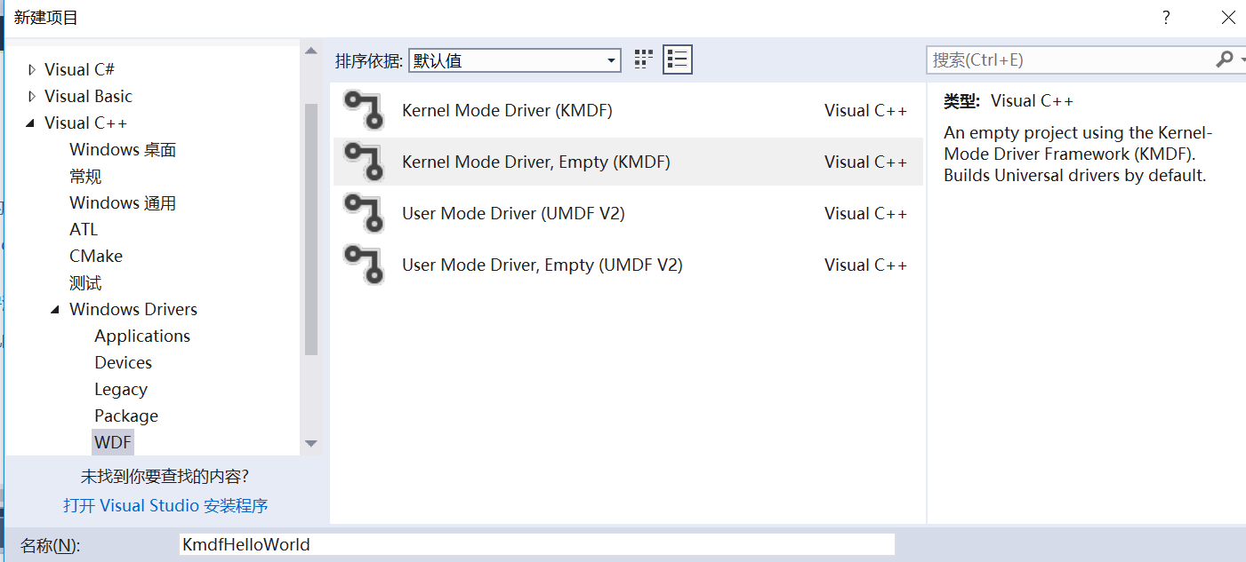Select User Mode Driver, Empty (UMDF V2) template name

click(543, 265)
